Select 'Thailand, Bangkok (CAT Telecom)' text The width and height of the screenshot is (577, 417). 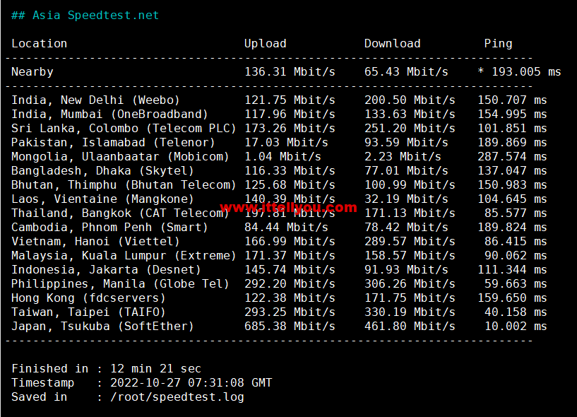coord(120,213)
